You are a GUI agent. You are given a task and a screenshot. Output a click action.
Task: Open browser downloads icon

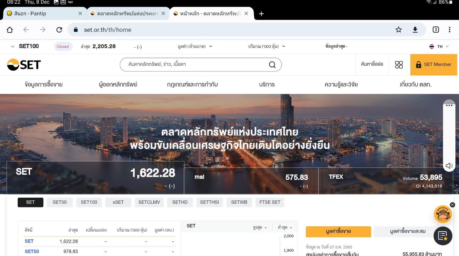coord(415,30)
